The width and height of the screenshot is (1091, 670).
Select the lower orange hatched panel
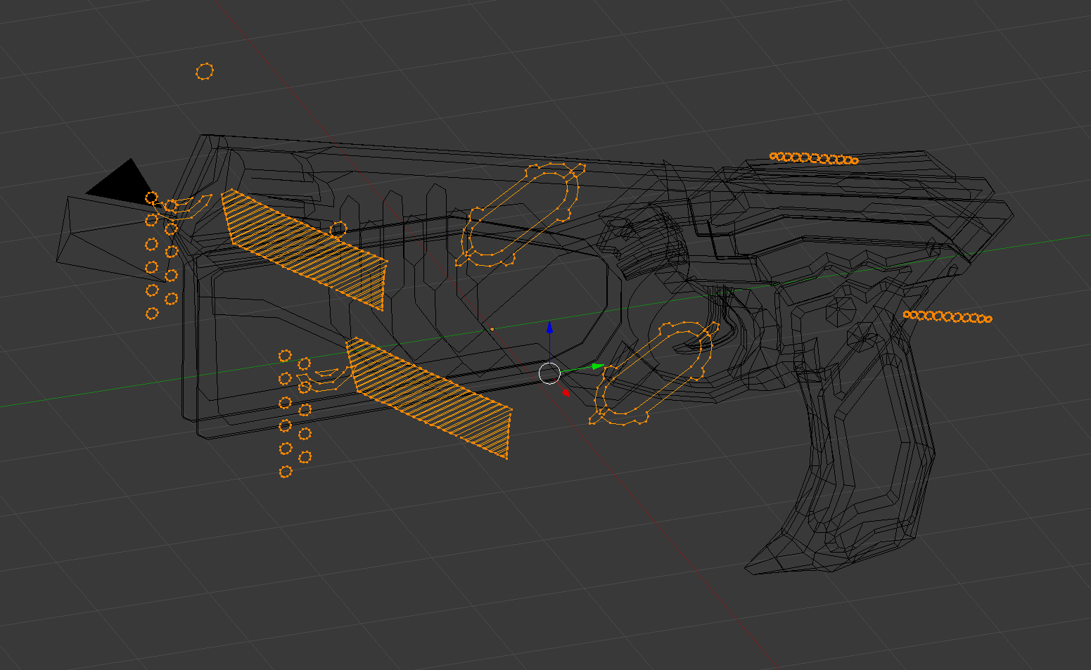[430, 397]
